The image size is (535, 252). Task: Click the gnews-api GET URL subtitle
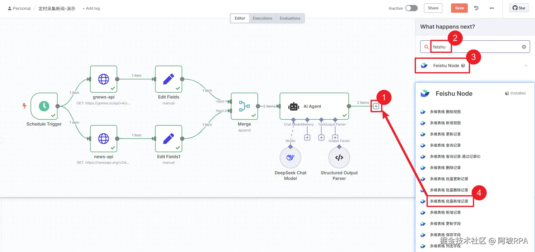[x=104, y=103]
